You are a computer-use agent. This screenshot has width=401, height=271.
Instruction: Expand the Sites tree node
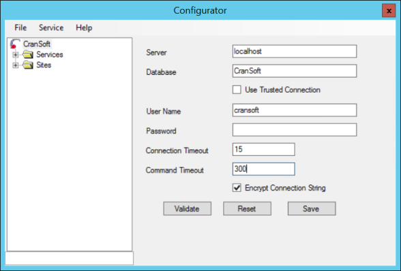15,65
